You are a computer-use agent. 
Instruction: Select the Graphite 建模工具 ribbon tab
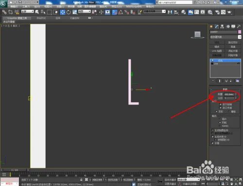(x=17, y=18)
